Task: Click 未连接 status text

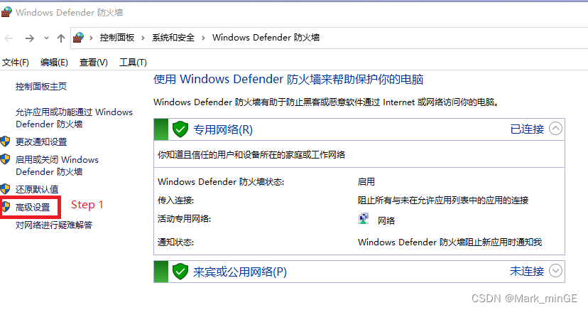Action: point(526,272)
